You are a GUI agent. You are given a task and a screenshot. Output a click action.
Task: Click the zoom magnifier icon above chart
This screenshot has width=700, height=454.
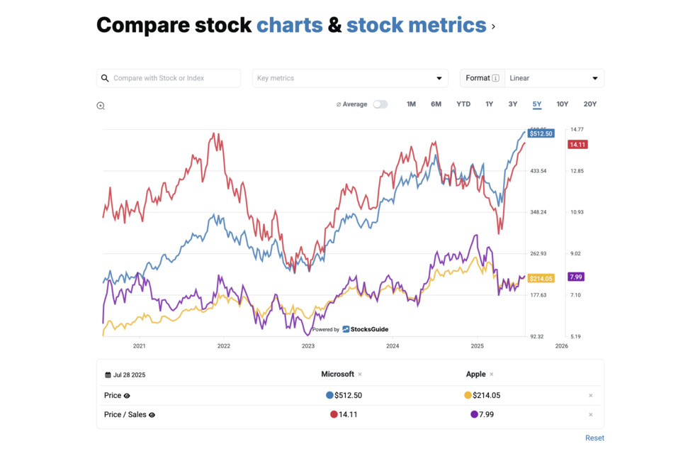pos(101,106)
